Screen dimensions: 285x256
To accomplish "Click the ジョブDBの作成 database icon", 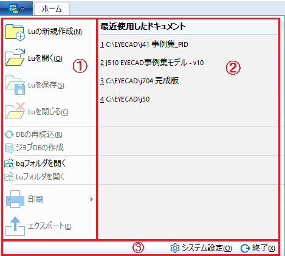I will tap(9, 148).
